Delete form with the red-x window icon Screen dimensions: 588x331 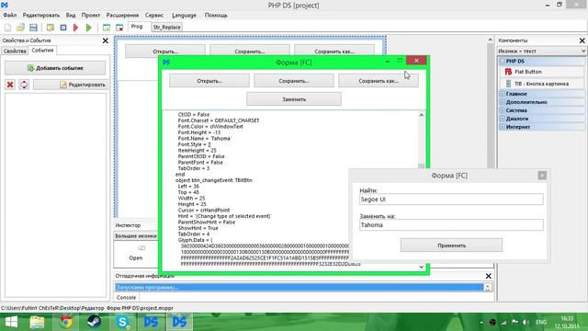click(119, 28)
